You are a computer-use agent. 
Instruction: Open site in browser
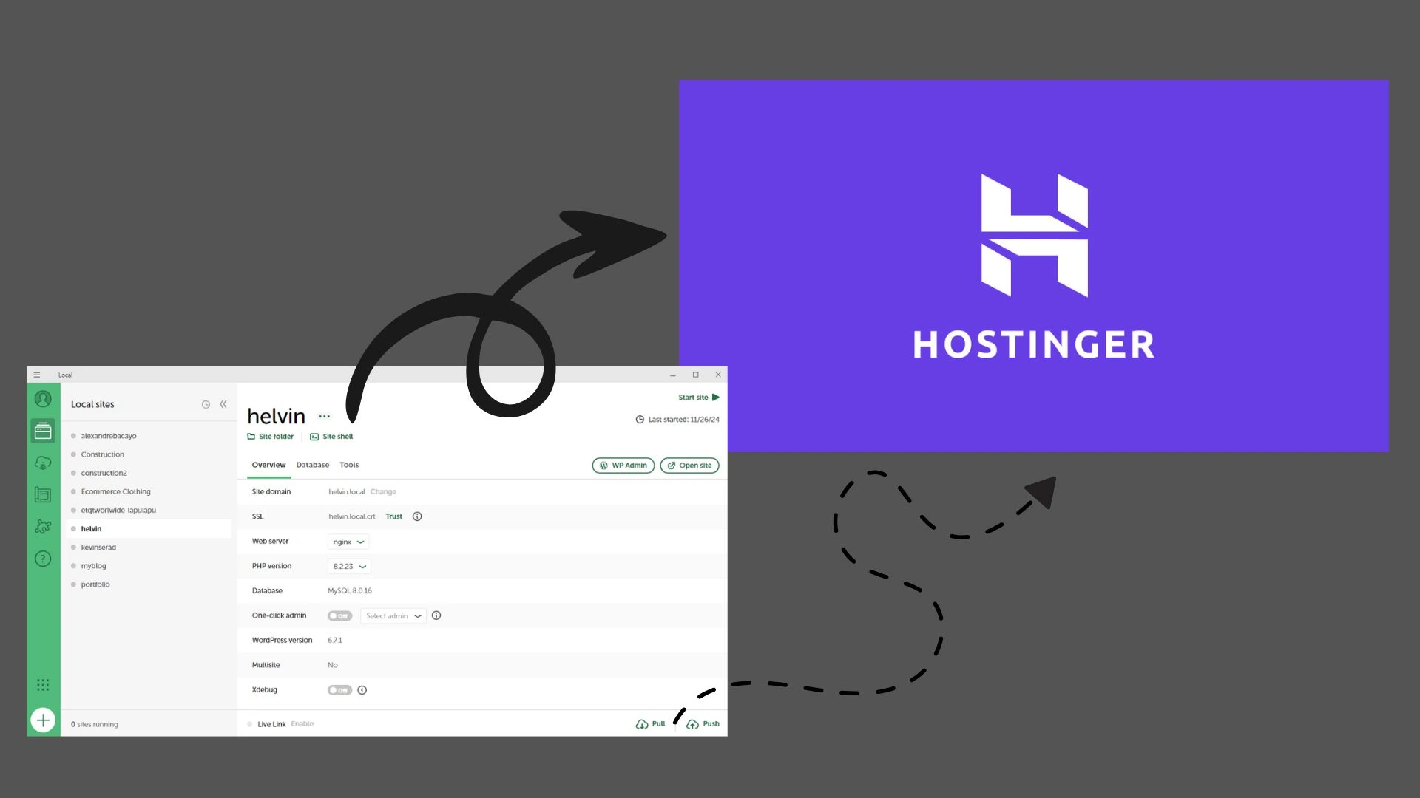click(689, 465)
